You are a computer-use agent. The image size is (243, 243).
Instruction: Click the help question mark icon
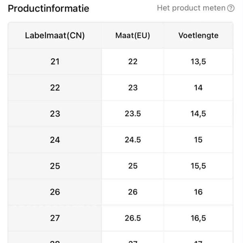tap(231, 8)
